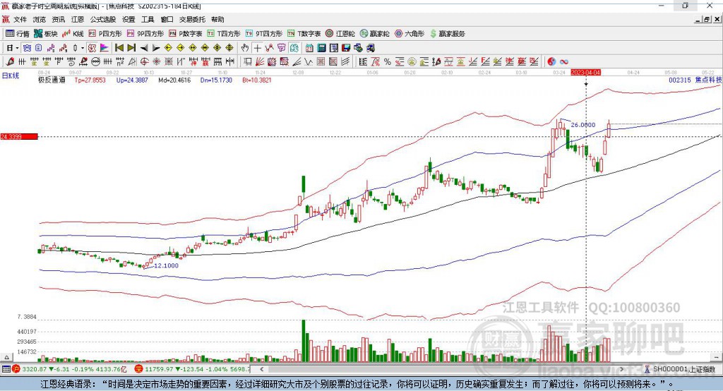723x391 pixels.
Task: Launch the 赢家轮 wheel tool
Action: [374, 34]
